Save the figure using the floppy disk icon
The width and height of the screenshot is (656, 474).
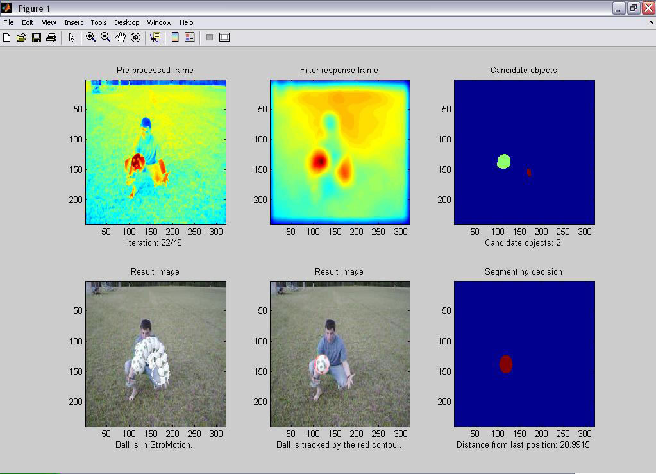[37, 38]
